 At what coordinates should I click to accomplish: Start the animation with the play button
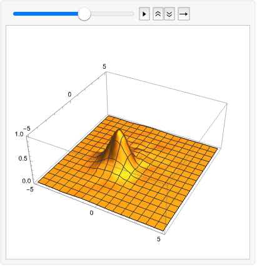point(144,14)
